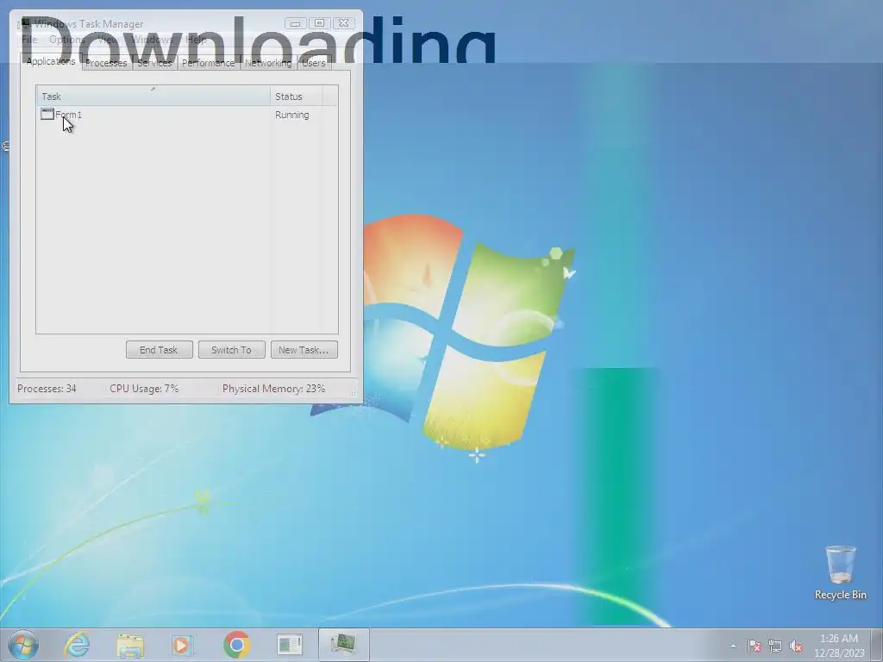Screen dimensions: 883x662
Task: Switch to the Processes tab
Action: tap(106, 63)
